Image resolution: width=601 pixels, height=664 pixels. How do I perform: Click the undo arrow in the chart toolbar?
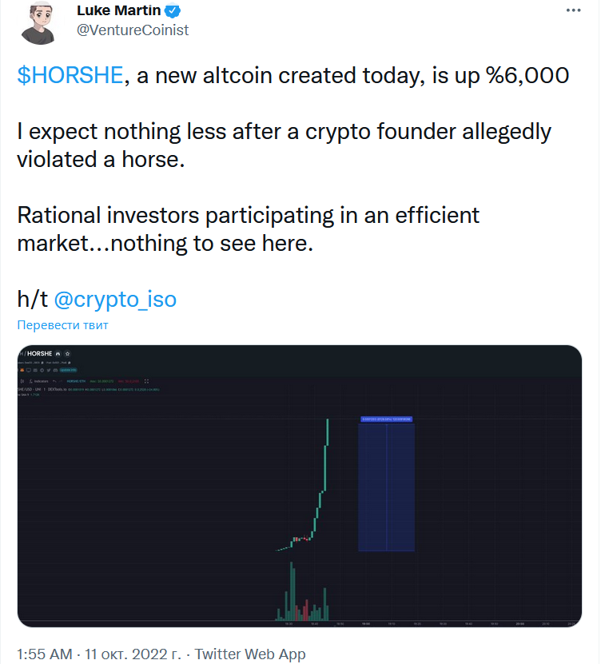coord(54,381)
